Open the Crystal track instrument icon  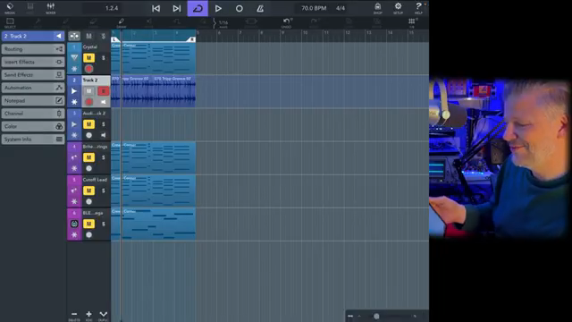pyautogui.click(x=74, y=57)
